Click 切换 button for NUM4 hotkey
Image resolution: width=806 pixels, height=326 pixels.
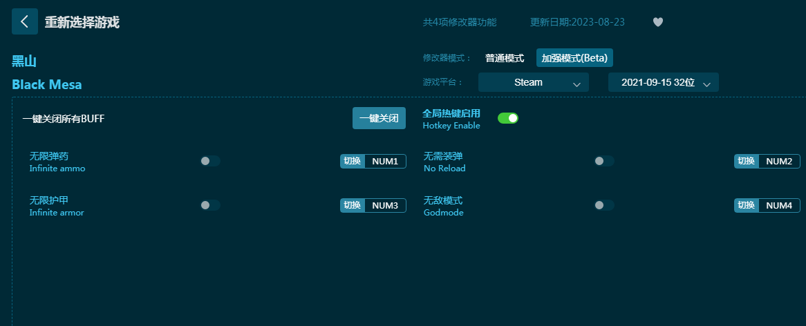pyautogui.click(x=747, y=205)
